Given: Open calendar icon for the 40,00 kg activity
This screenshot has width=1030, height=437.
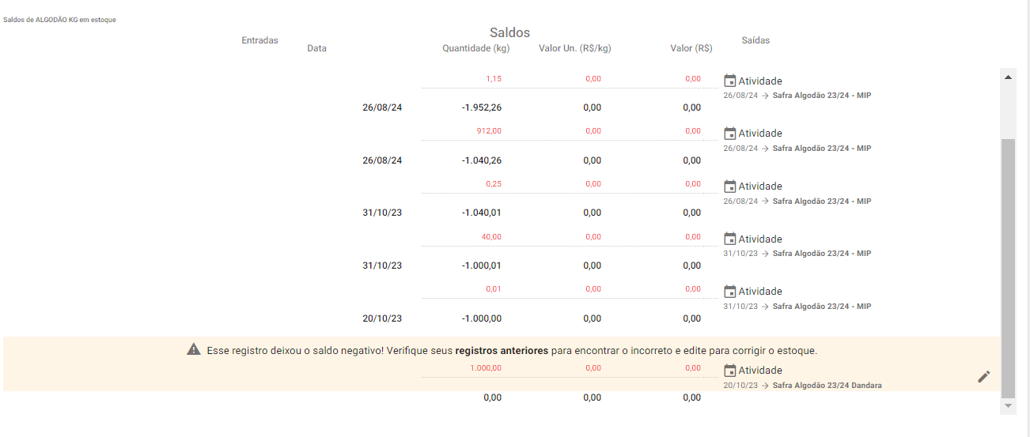Looking at the screenshot, I should 729,239.
